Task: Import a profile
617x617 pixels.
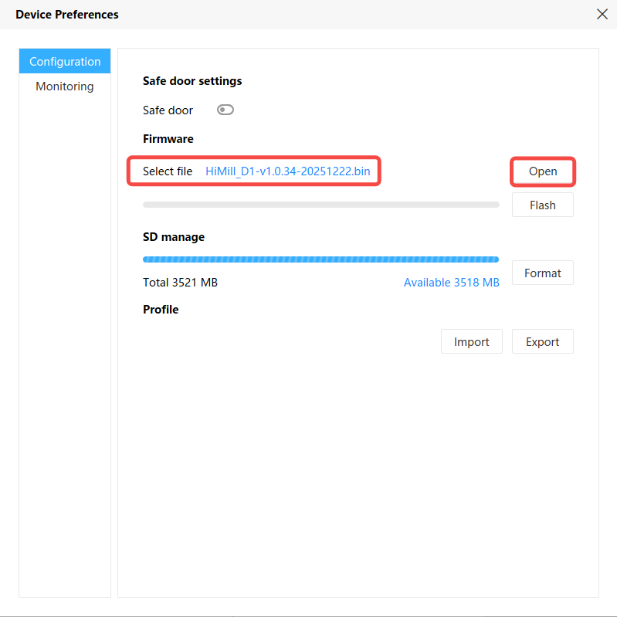Action: pos(471,341)
